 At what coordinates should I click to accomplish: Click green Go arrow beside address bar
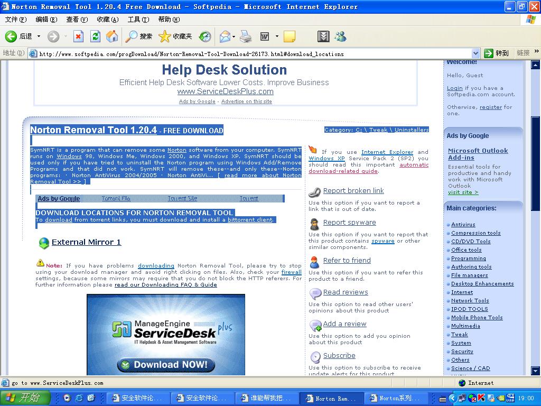pos(489,53)
